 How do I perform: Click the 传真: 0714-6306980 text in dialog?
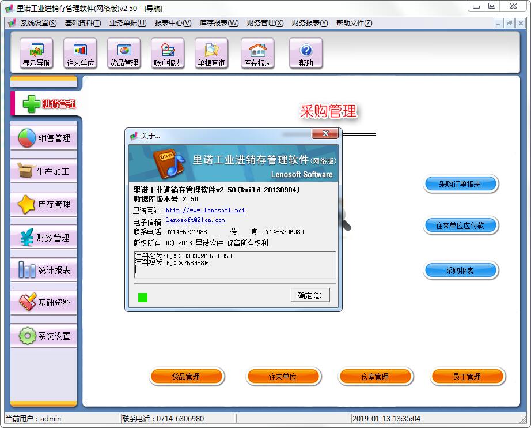[x=267, y=232]
